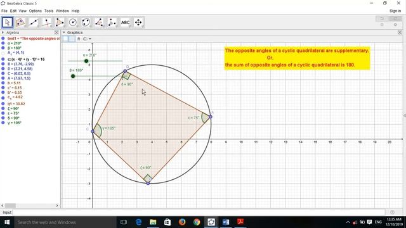
Task: Select the Ellipse conic tool
Action: point(86,22)
